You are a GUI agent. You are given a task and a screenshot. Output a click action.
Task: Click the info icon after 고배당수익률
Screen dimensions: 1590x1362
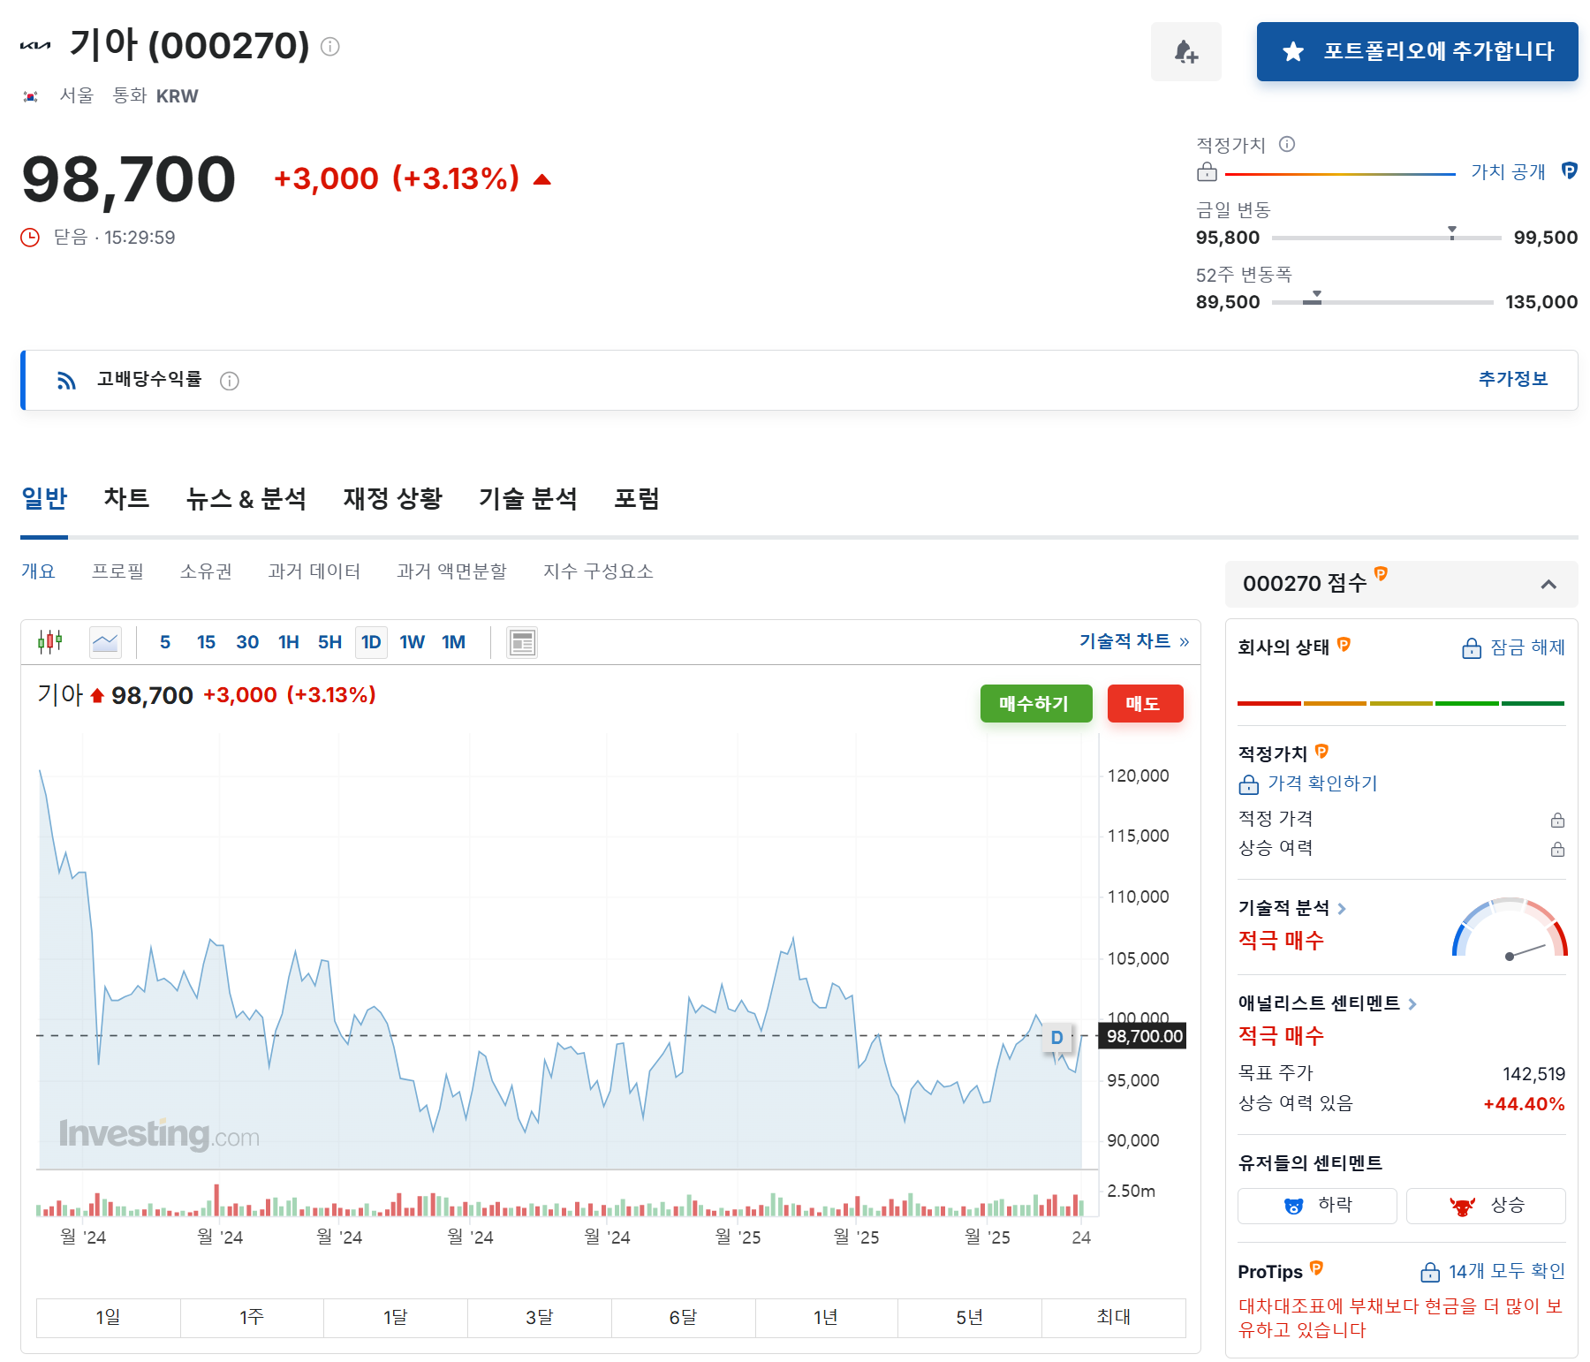[x=230, y=381]
